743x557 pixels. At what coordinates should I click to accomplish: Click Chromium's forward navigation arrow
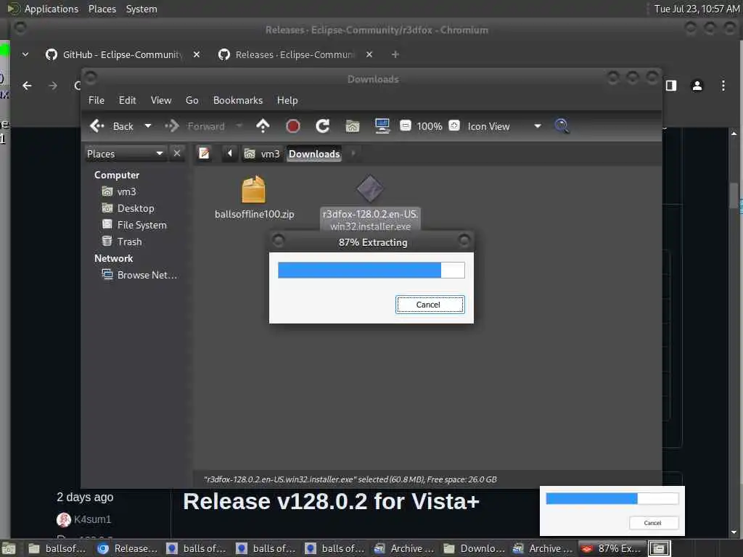(x=53, y=86)
